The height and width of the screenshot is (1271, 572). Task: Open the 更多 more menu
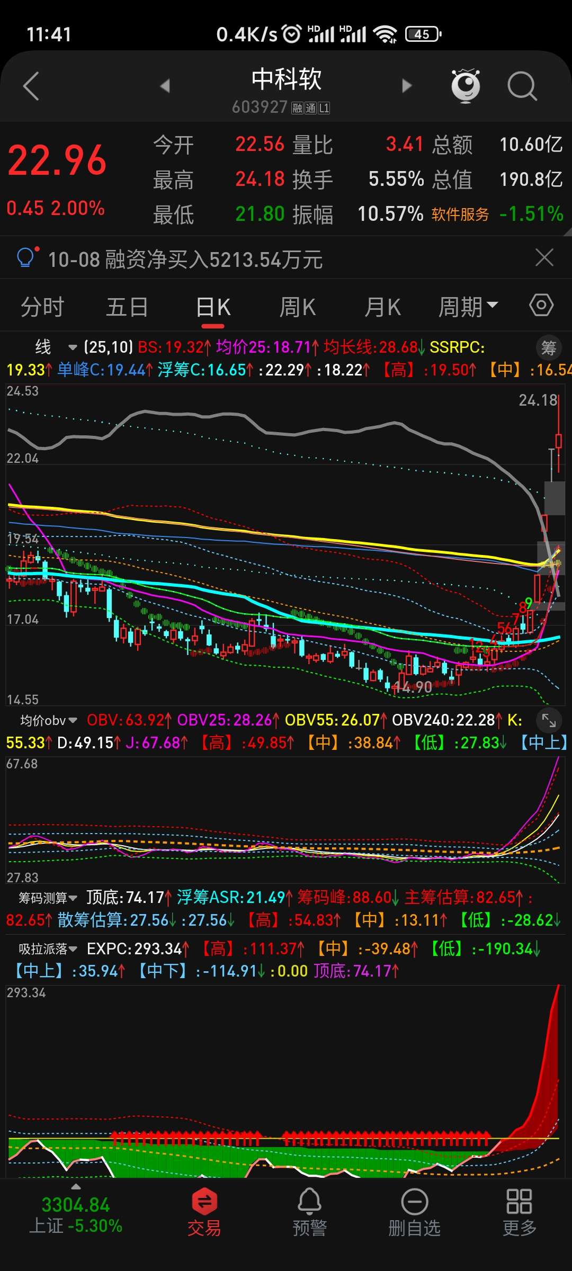pyautogui.click(x=519, y=1212)
